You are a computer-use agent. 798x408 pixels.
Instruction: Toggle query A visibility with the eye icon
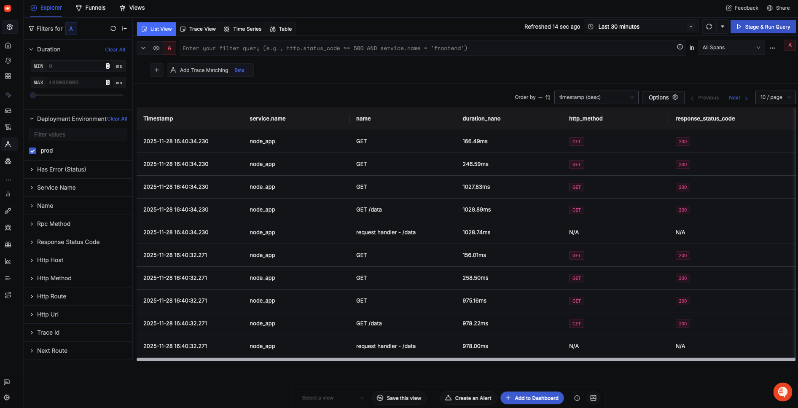tap(156, 48)
